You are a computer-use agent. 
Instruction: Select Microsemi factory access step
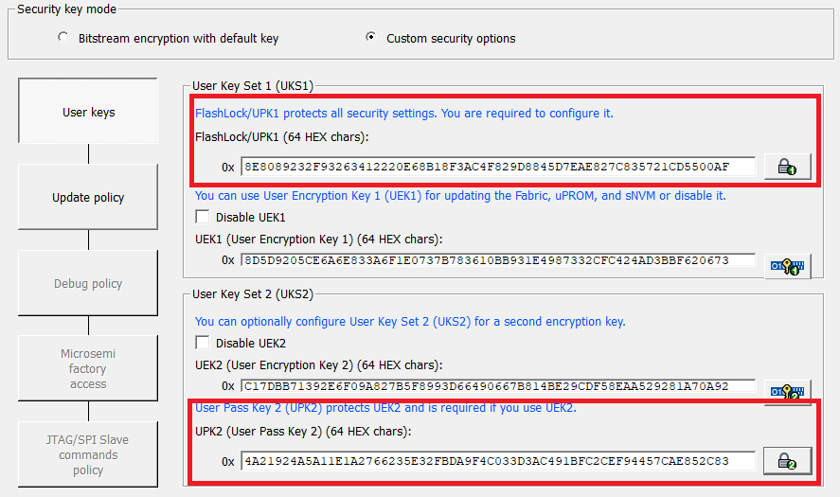point(88,368)
